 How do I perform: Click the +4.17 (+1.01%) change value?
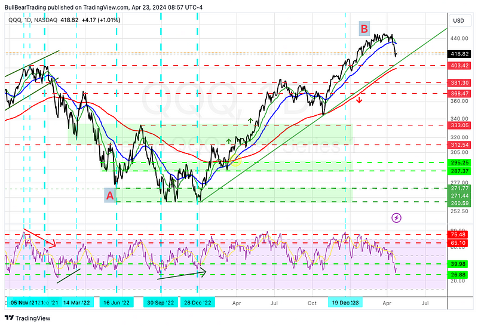[x=101, y=20]
